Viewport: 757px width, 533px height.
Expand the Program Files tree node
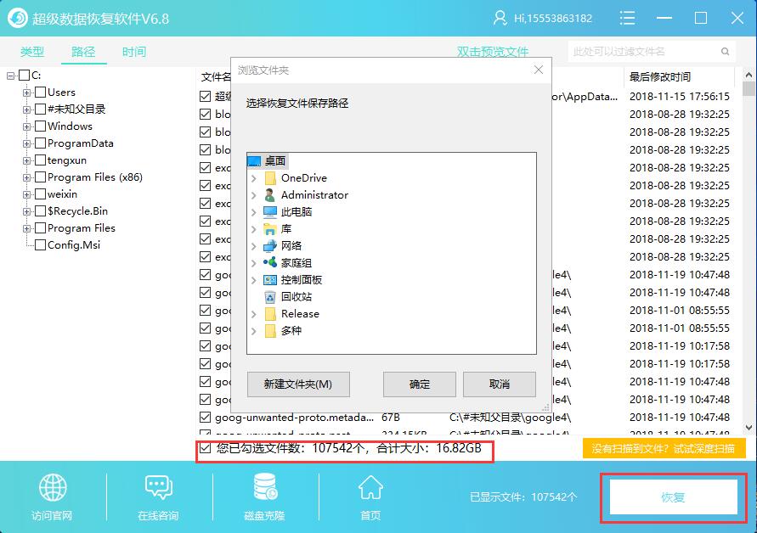click(26, 228)
